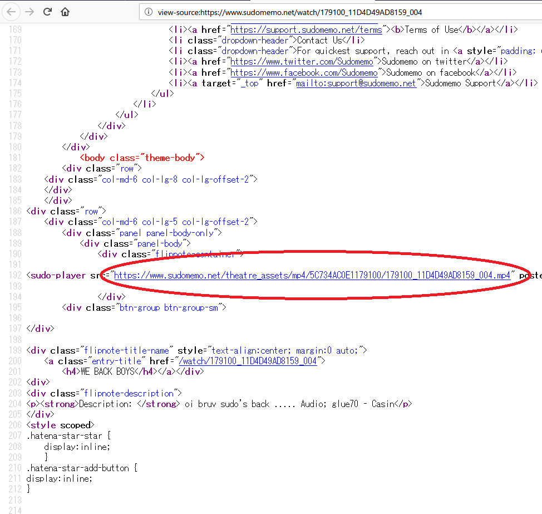
Task: Click "Sudomemo on facebook" text on line 173
Action: (x=431, y=72)
